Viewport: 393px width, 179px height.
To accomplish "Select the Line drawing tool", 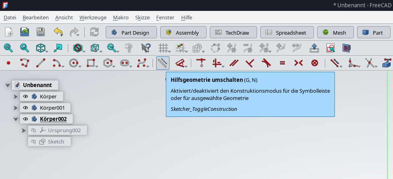I will (x=40, y=63).
